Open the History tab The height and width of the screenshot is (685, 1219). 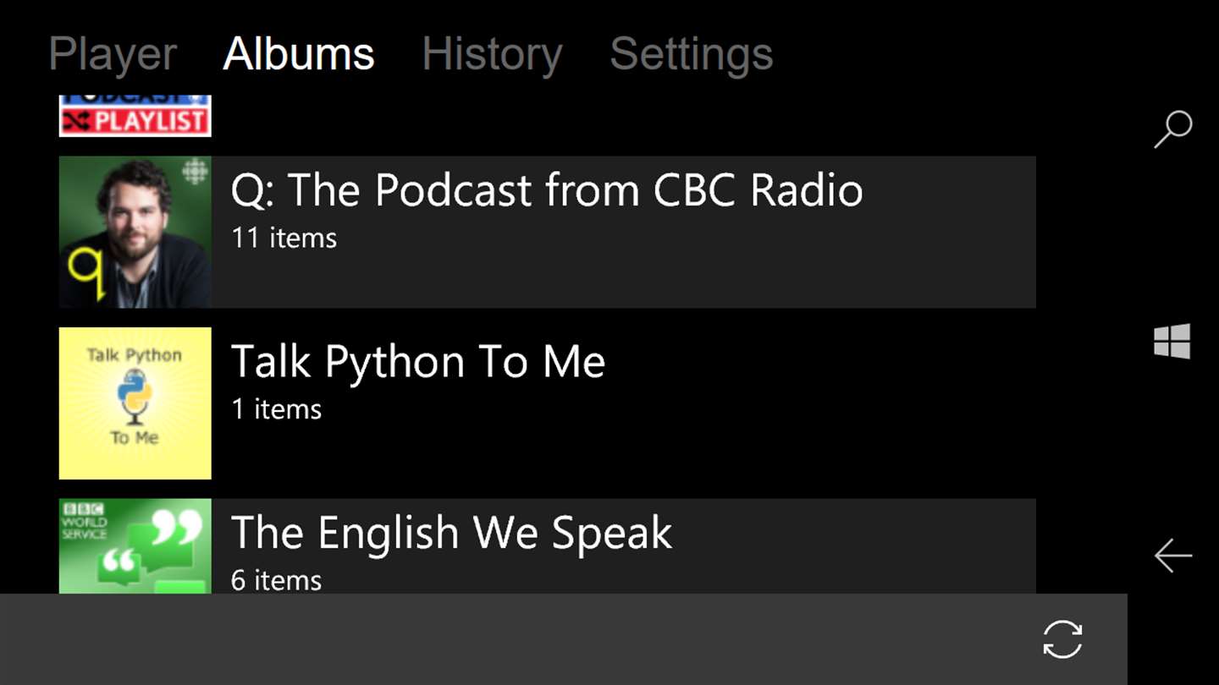492,55
